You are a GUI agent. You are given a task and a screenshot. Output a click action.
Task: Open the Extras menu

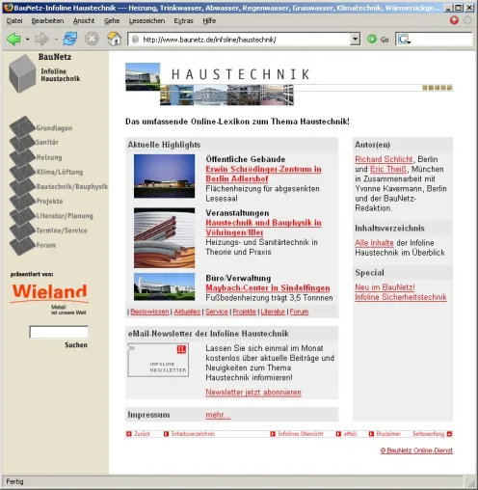(x=183, y=21)
